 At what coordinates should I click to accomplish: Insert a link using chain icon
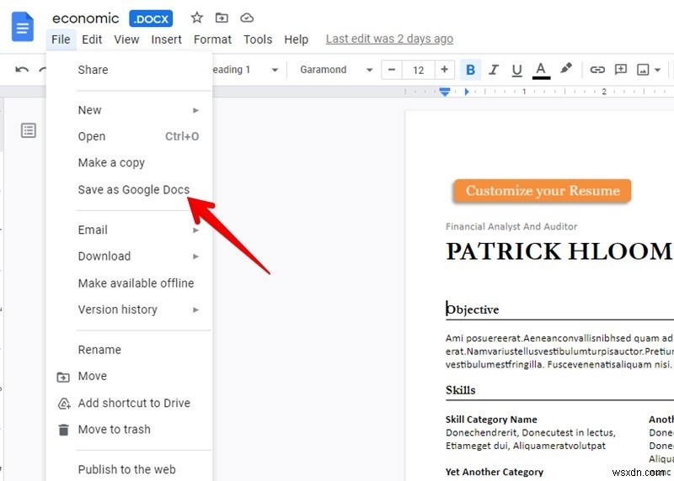pyautogui.click(x=597, y=70)
